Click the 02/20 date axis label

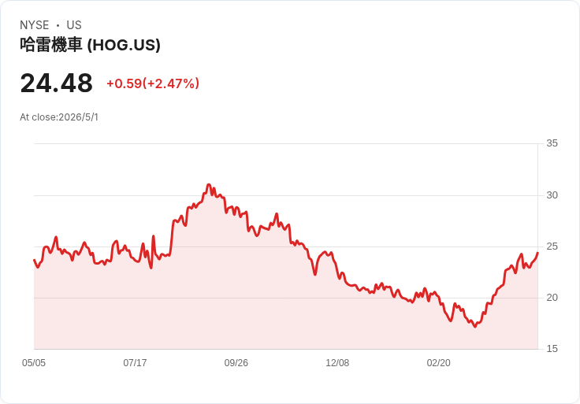click(439, 362)
